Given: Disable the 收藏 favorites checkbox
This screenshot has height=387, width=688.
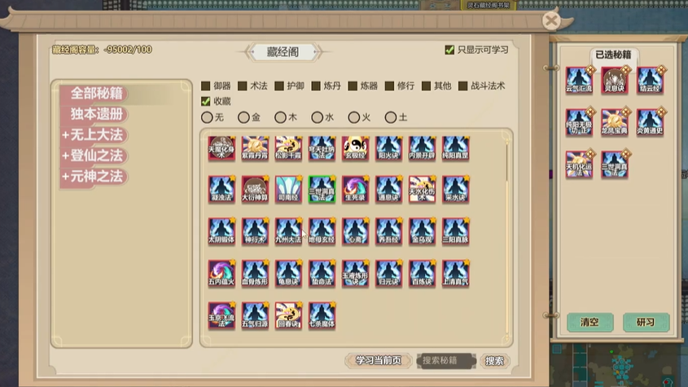Looking at the screenshot, I should tap(205, 102).
